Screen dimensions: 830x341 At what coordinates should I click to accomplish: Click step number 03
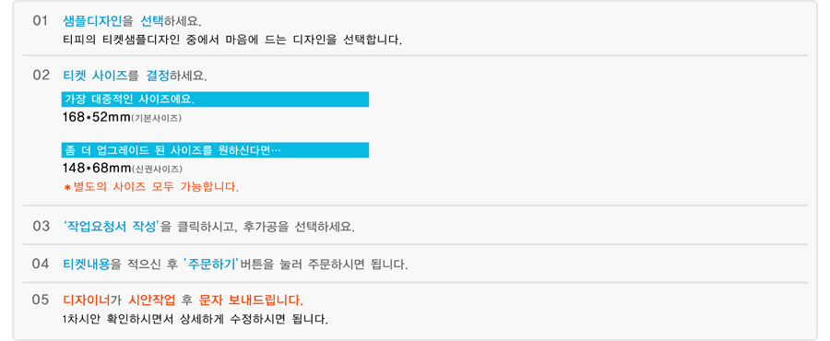pyautogui.click(x=41, y=226)
